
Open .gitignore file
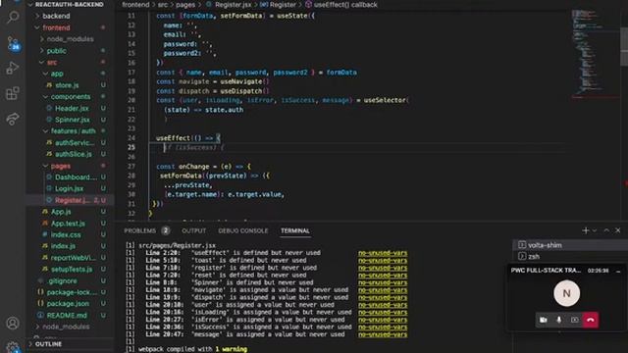62,280
